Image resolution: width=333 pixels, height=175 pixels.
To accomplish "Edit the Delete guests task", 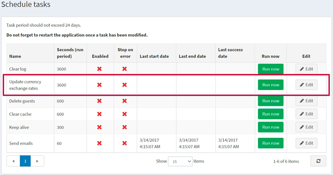I will tap(306, 101).
